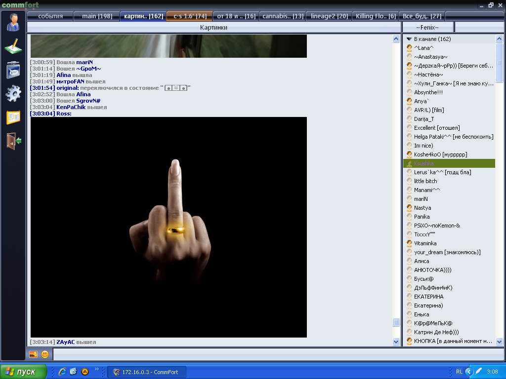506x379 pixels.
Task: Click nickname 'mariN' in chat log
Action: [84, 62]
